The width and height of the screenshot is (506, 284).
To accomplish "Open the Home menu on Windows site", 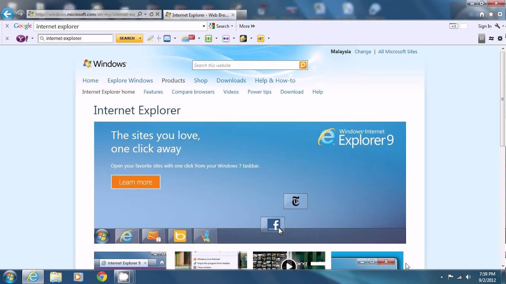I will click(91, 80).
